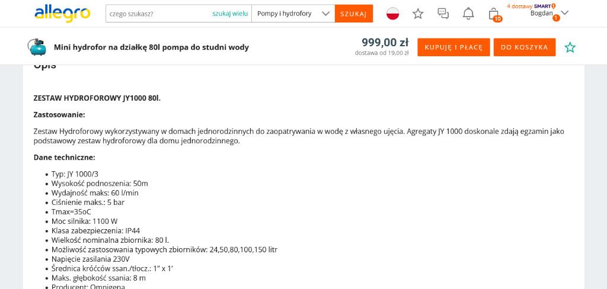
Task: Click the 'szukaj wielu' link
Action: point(230,14)
